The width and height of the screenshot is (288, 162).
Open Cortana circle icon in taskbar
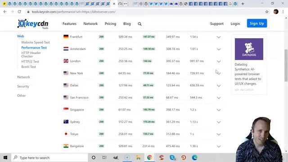94,157
